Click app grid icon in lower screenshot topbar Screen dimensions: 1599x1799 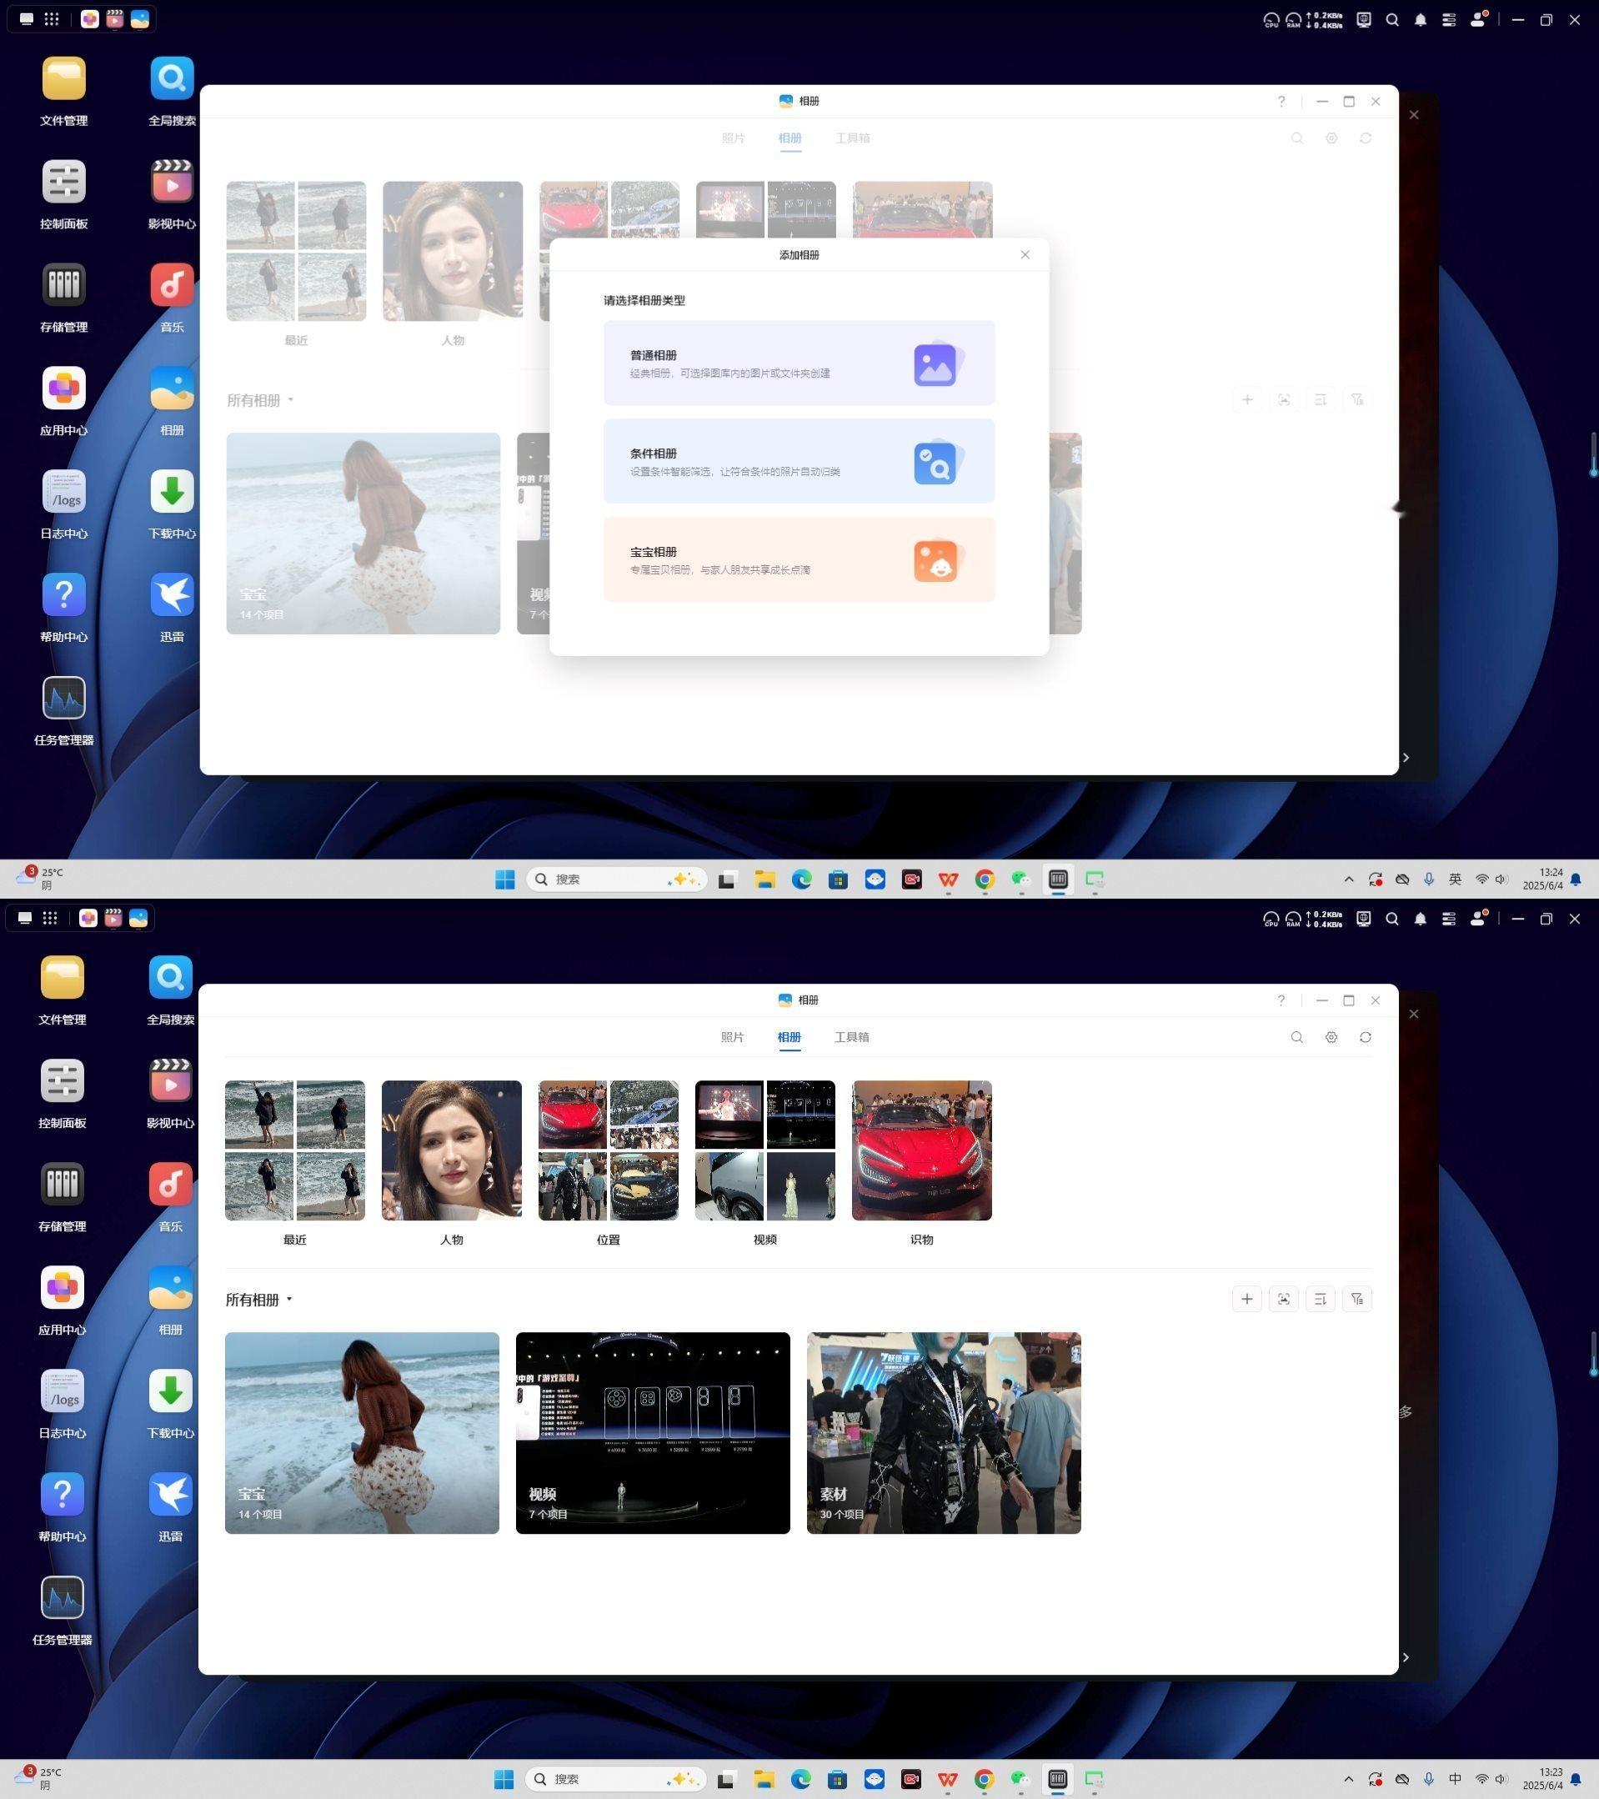50,919
